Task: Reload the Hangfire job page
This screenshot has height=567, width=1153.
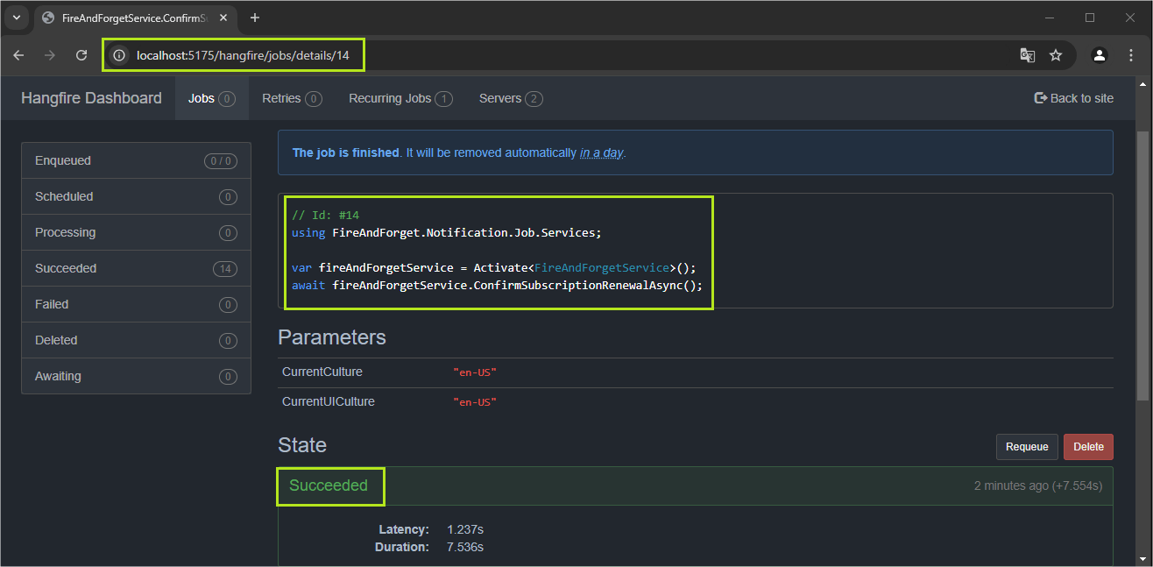Action: point(81,55)
